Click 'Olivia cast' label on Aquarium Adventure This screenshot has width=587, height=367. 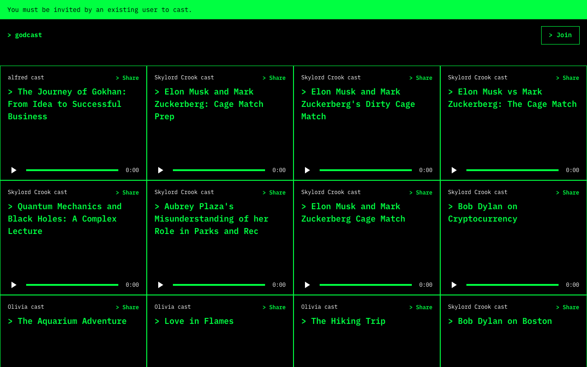(x=26, y=307)
